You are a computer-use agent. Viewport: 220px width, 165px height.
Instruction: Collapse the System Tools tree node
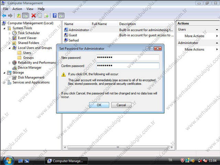4,28
